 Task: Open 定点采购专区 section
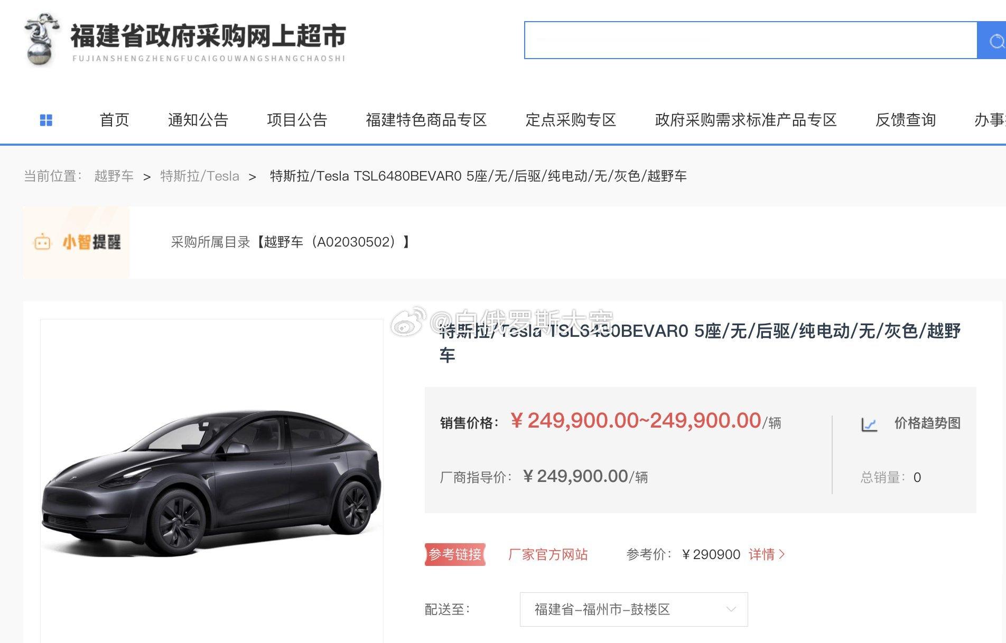571,120
